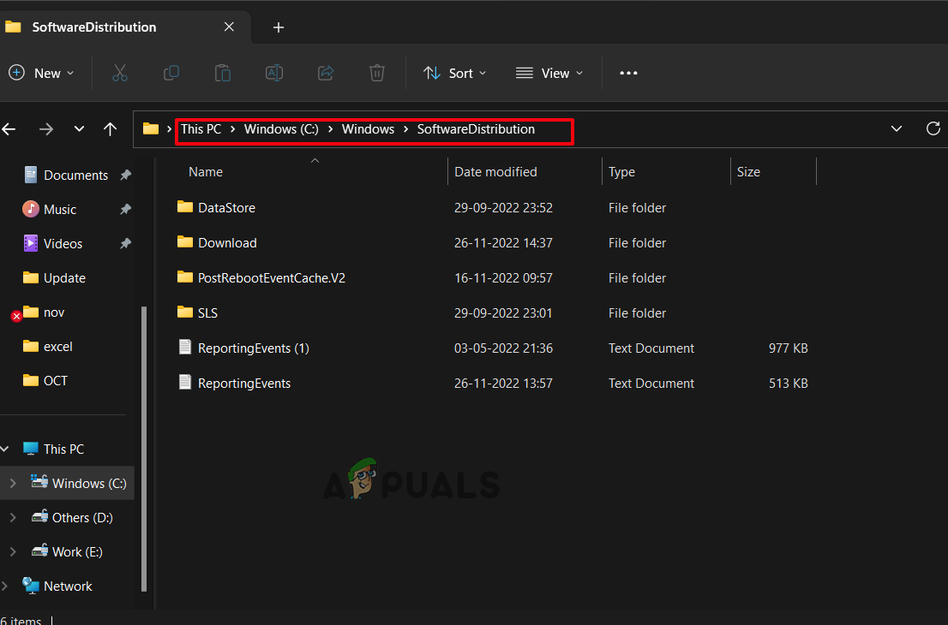Screen dimensions: 948x625
Task: Click the pin icon beside Videos
Action: pos(125,243)
